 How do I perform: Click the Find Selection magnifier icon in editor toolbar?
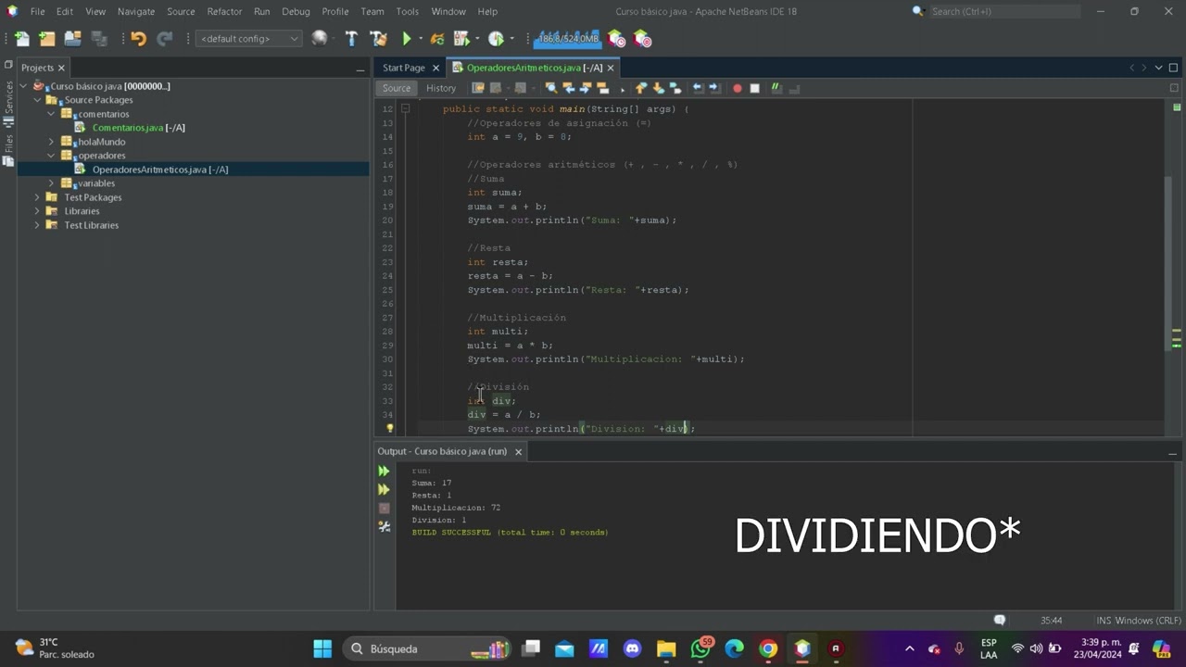550,88
